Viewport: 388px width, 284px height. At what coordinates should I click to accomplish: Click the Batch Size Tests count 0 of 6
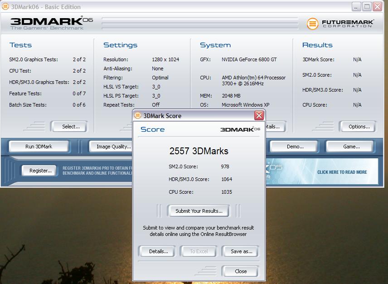click(79, 105)
